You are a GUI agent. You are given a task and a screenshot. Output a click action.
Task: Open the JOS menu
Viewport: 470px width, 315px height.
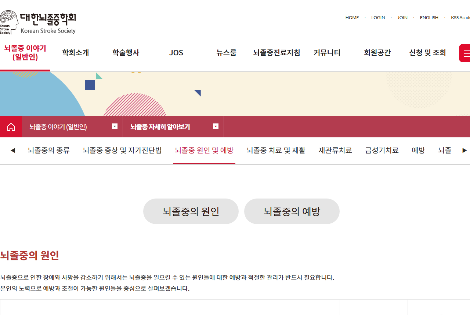[176, 53]
